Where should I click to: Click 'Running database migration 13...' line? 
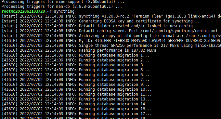[76, 99]
